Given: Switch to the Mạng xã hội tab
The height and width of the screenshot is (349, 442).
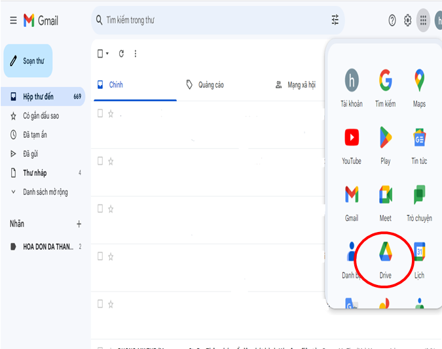Looking at the screenshot, I should [x=295, y=85].
